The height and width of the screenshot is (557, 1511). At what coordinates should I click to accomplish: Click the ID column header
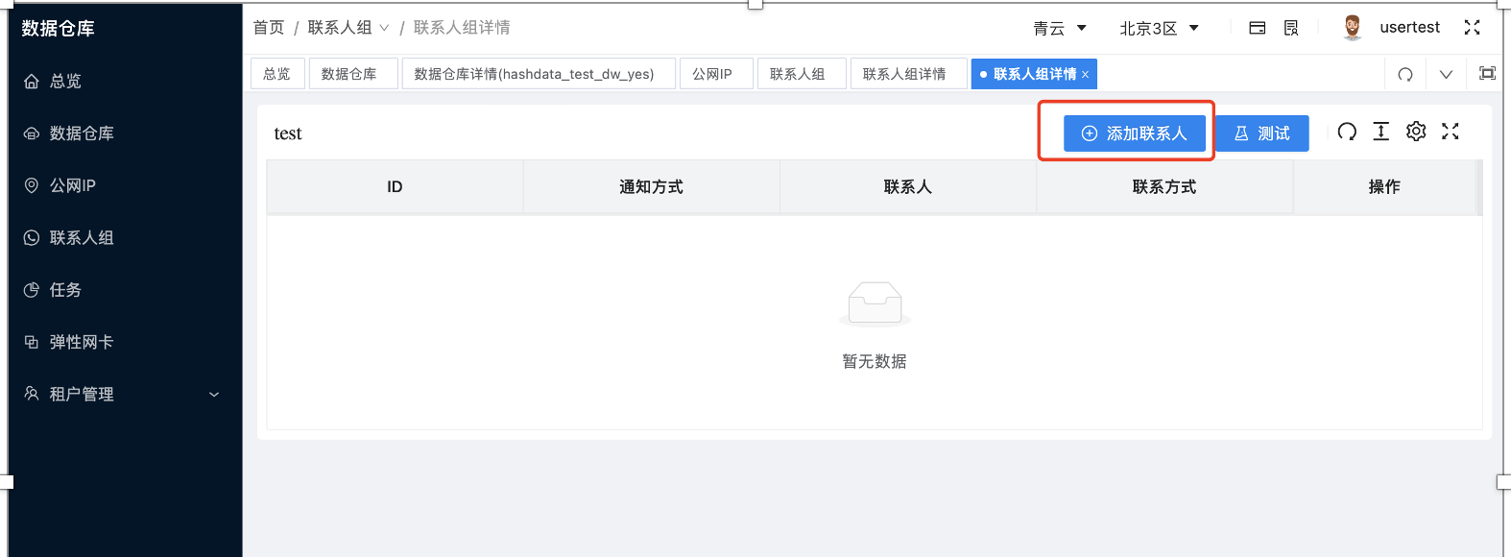coord(395,187)
